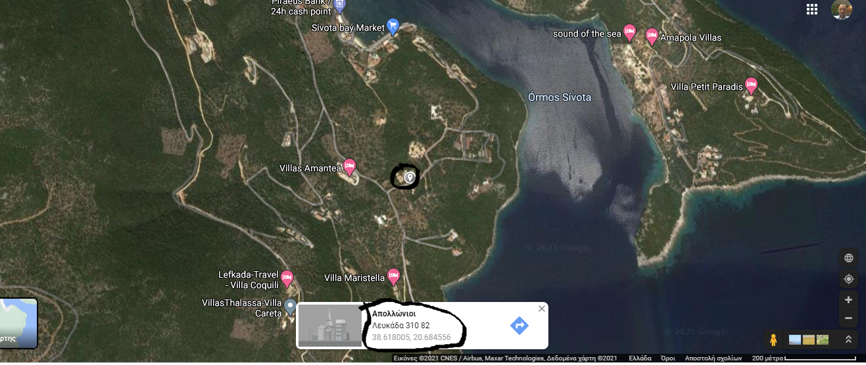Select the Villa Petit Paradis hotel pin

[751, 85]
